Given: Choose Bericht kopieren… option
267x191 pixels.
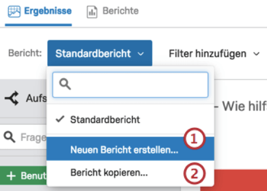Looking at the screenshot, I should coord(130,173).
